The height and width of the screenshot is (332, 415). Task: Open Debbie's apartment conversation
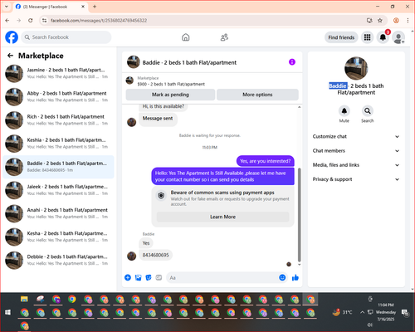coord(58,260)
